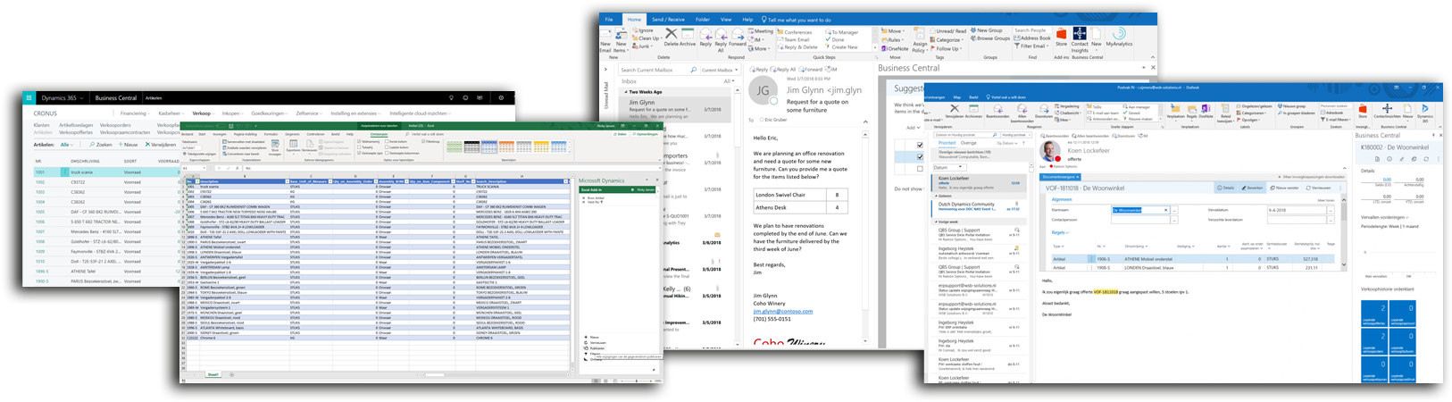Image resolution: width=1452 pixels, height=402 pixels.
Task: Click the Store add-in icon in Outlook ribbon
Action: pyautogui.click(x=1061, y=33)
